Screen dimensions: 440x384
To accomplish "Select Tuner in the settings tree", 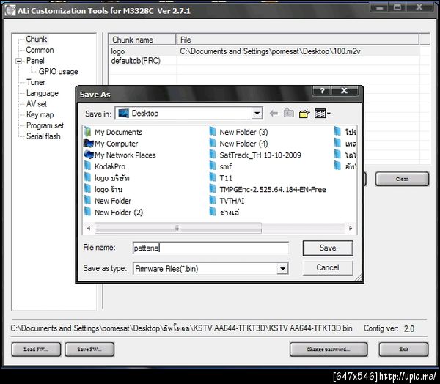I will (36, 82).
